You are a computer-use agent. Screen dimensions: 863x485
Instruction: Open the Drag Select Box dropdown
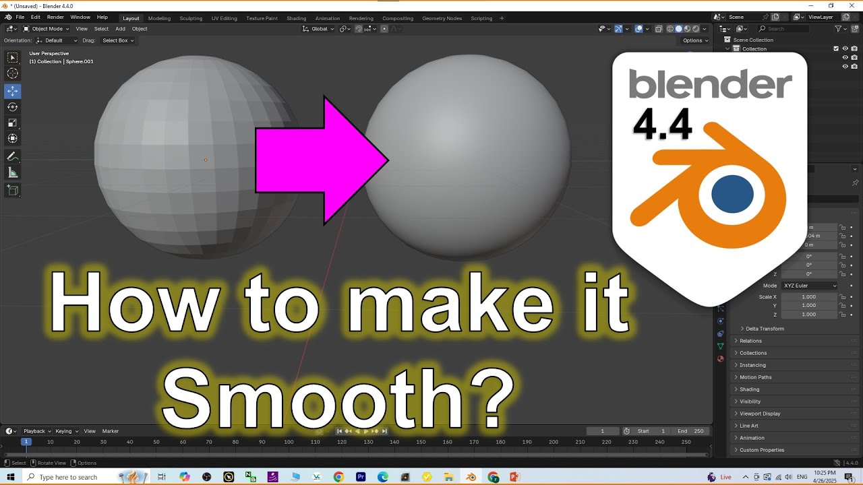coord(117,40)
